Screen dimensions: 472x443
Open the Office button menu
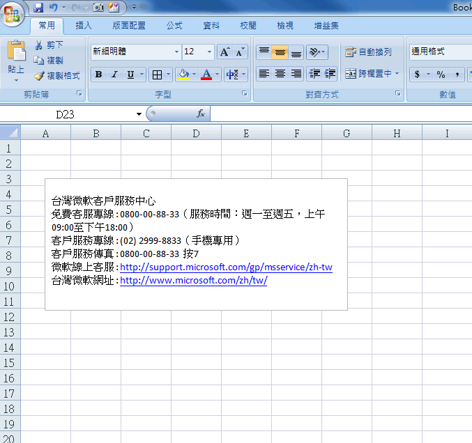point(12,14)
